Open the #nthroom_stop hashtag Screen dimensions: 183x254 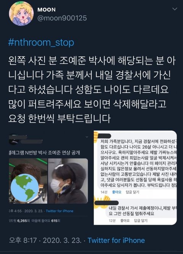[41, 42]
